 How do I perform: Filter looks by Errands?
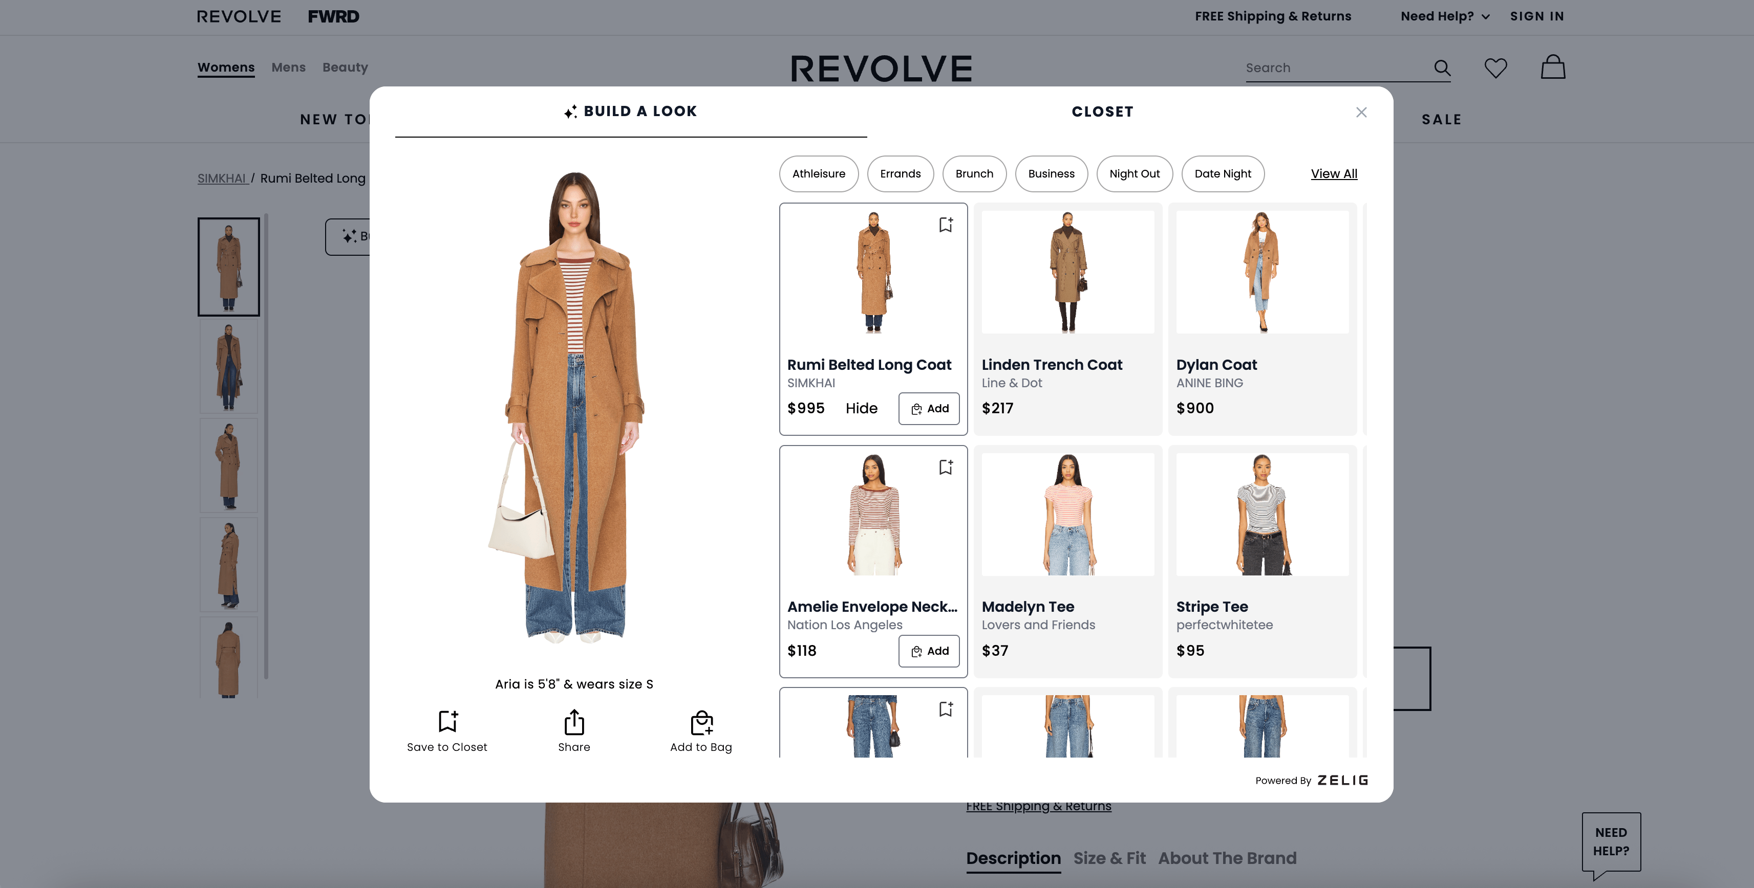[x=900, y=173]
